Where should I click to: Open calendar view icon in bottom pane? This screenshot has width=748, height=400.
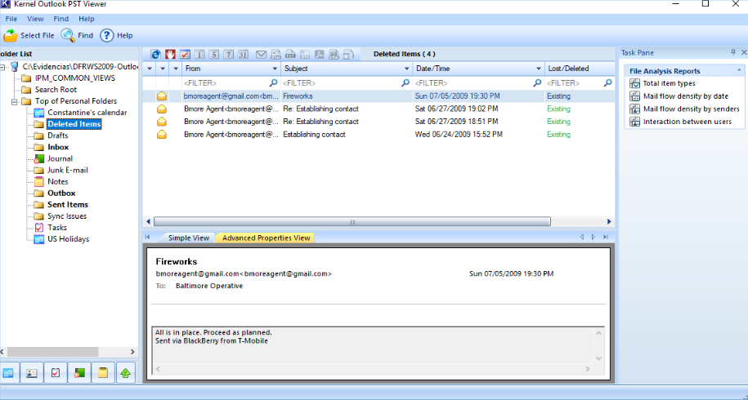[x=10, y=373]
